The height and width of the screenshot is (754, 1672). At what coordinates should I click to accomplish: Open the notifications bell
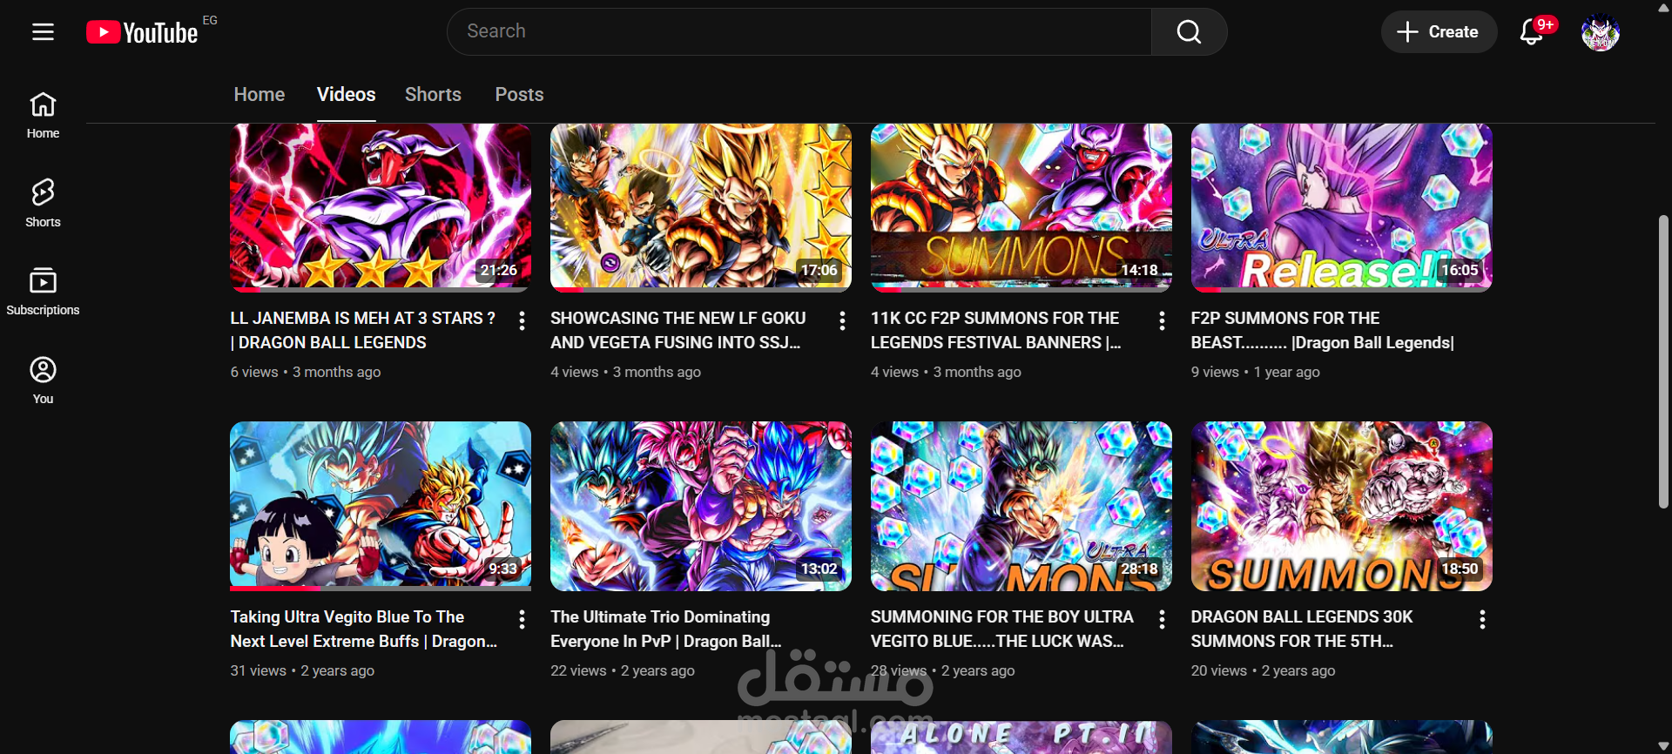(x=1532, y=32)
